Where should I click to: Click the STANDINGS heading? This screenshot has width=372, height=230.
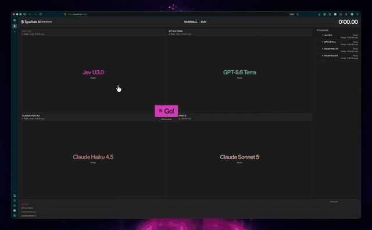[x=323, y=30]
